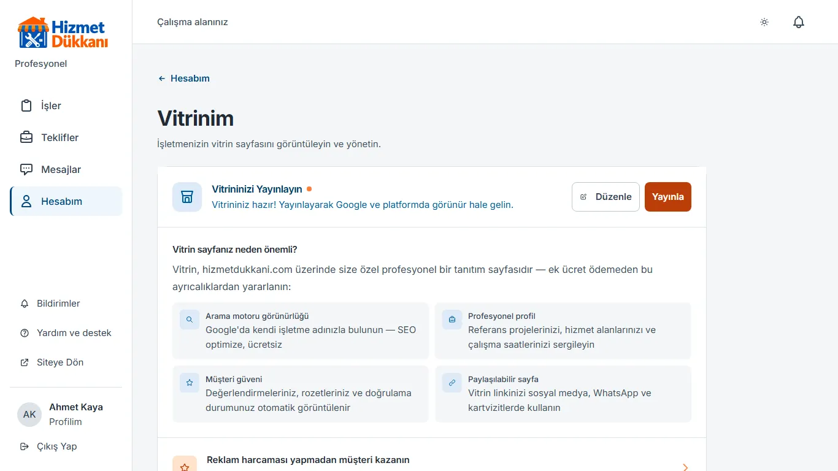Open Yardım ve destek
Viewport: 838px width, 471px height.
coord(66,333)
